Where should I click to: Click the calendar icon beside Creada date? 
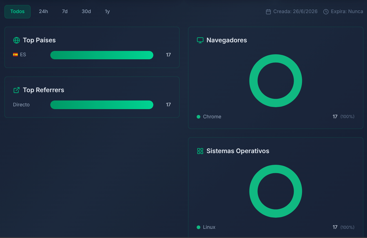(x=268, y=12)
